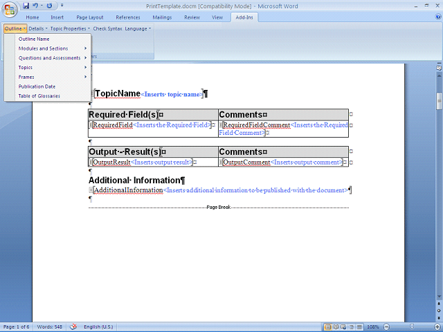Expand the Modules and Sections submenu
The width and height of the screenshot is (443, 332).
tap(53, 48)
